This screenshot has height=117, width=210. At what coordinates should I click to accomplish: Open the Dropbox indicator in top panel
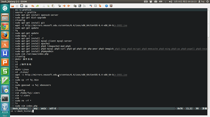pyautogui.click(x=151, y=2)
